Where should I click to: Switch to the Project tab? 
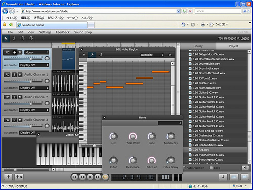233,46
